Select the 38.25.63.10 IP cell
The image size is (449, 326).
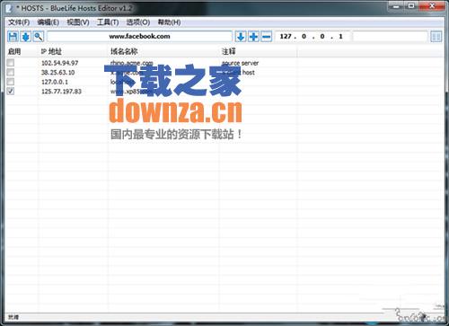coord(57,73)
